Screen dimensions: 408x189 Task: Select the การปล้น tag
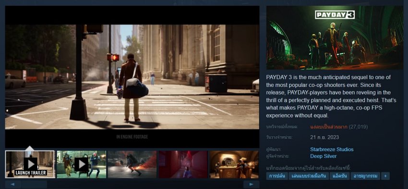coord(277,176)
